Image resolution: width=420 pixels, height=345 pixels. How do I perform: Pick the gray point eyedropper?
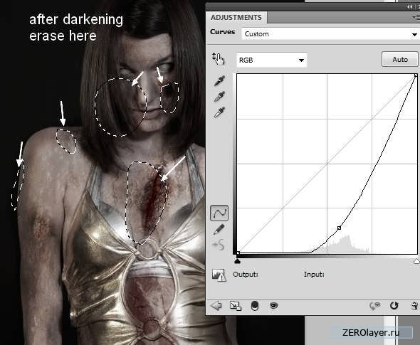[219, 97]
